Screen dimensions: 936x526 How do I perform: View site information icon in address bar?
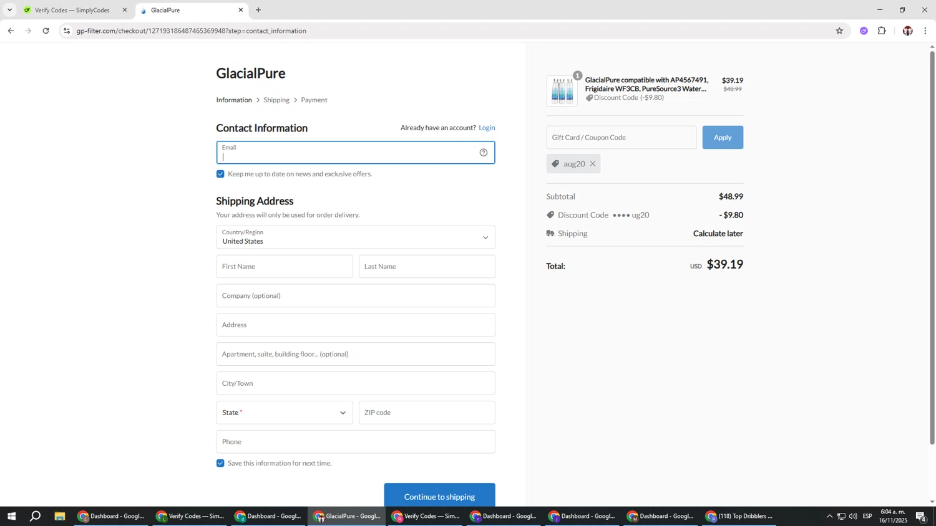pos(67,31)
